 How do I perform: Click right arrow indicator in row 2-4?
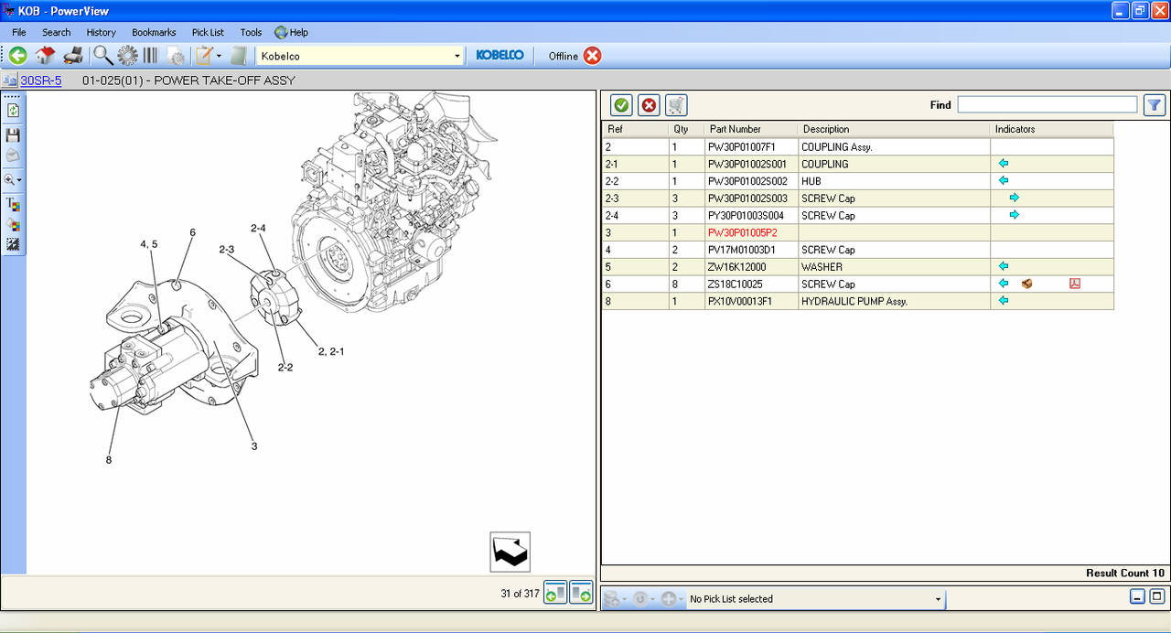pos(1015,215)
